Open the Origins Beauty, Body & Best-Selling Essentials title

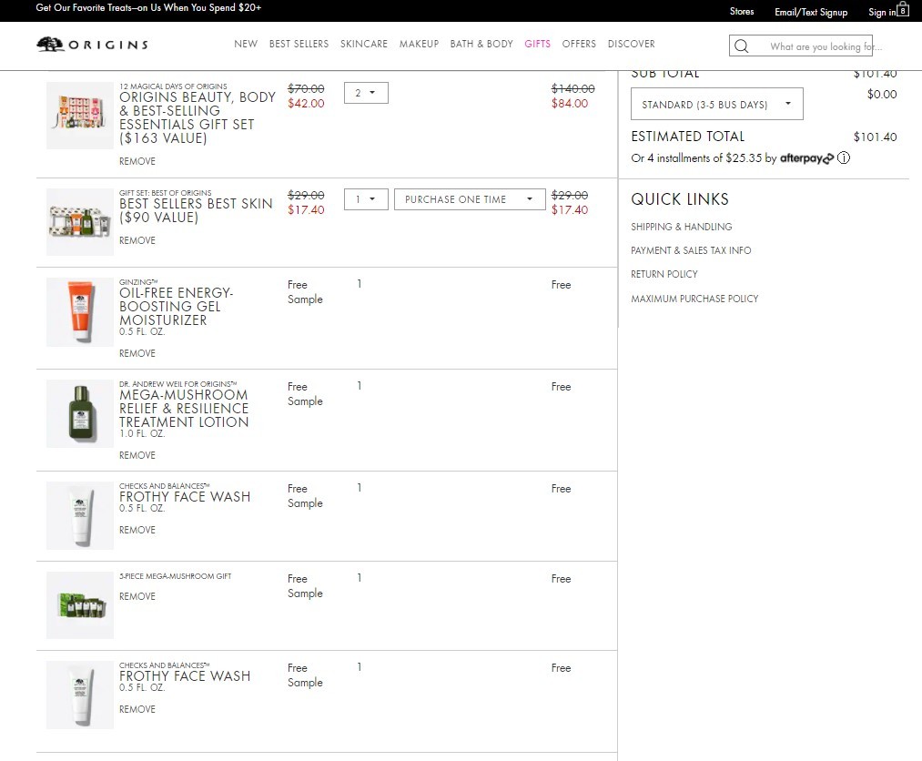click(x=197, y=117)
